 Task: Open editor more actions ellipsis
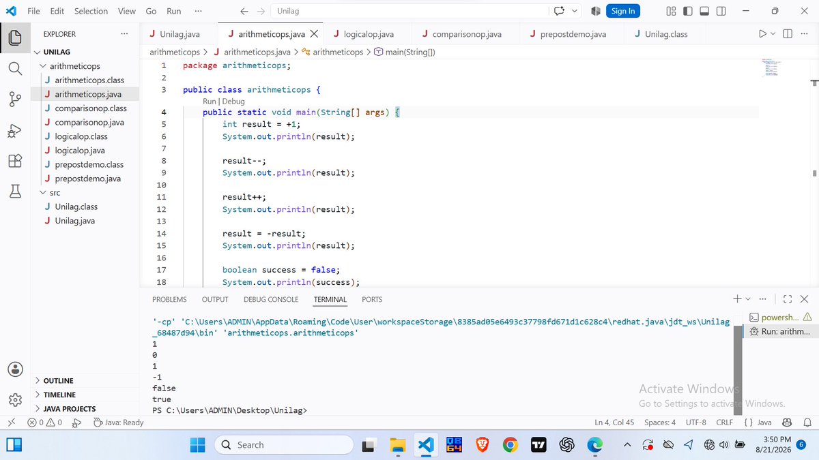tap(803, 34)
